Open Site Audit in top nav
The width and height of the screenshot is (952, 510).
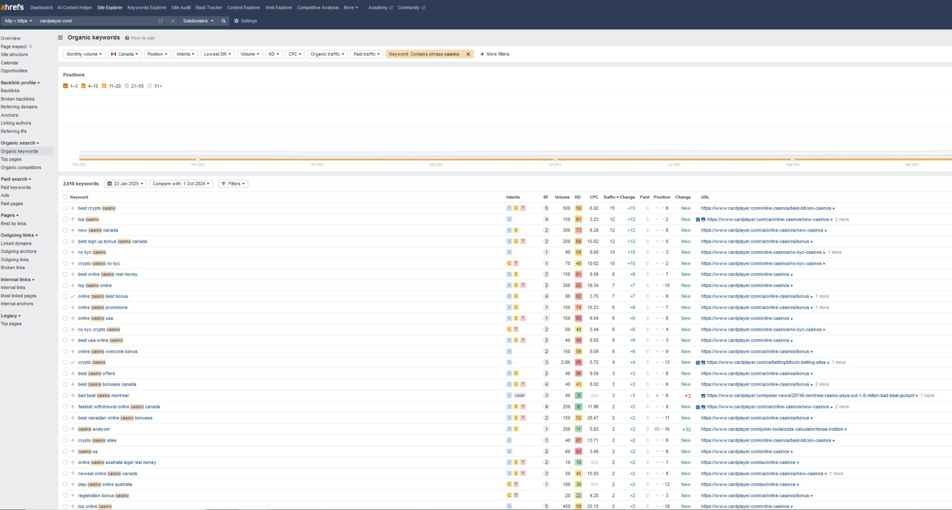pos(181,7)
